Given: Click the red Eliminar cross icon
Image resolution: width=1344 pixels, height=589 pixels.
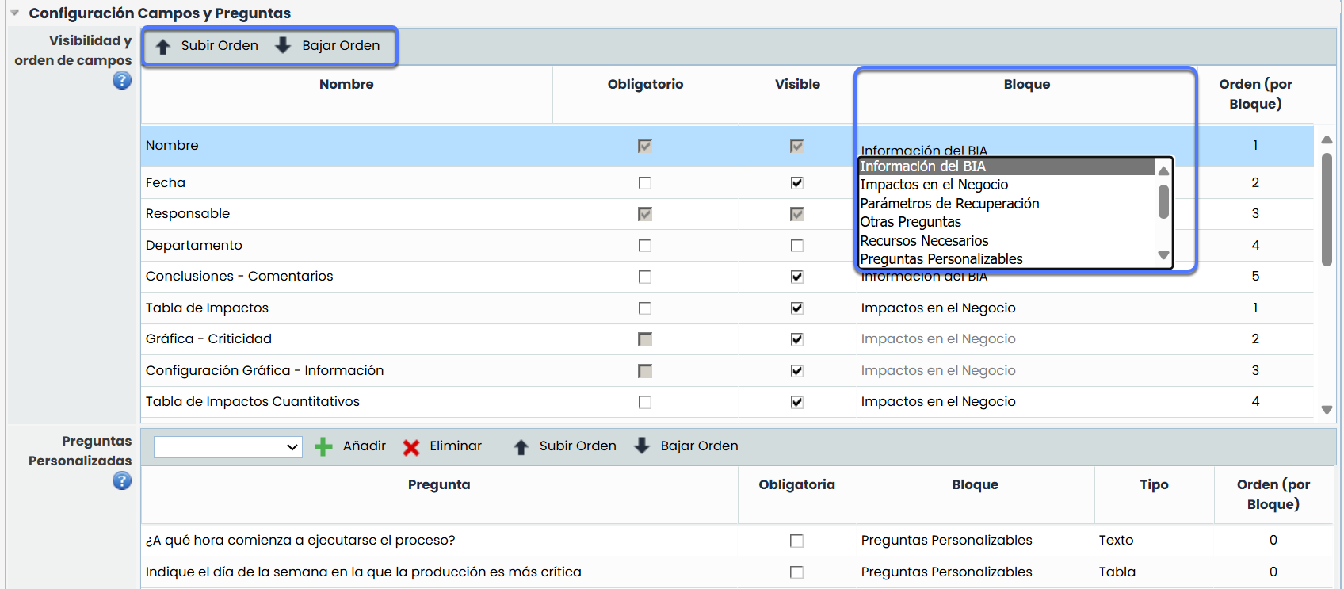Looking at the screenshot, I should [410, 447].
